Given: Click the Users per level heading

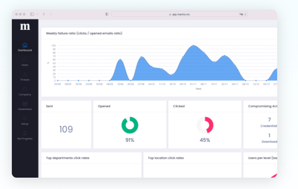Looking at the screenshot, I should click(263, 158).
